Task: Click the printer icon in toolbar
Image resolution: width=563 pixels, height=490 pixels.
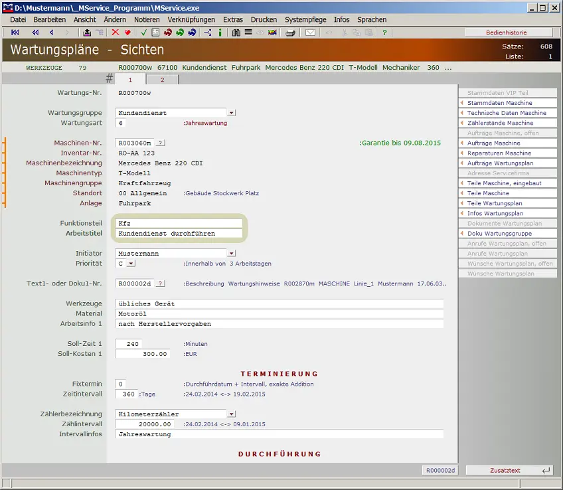Action: pos(290,33)
